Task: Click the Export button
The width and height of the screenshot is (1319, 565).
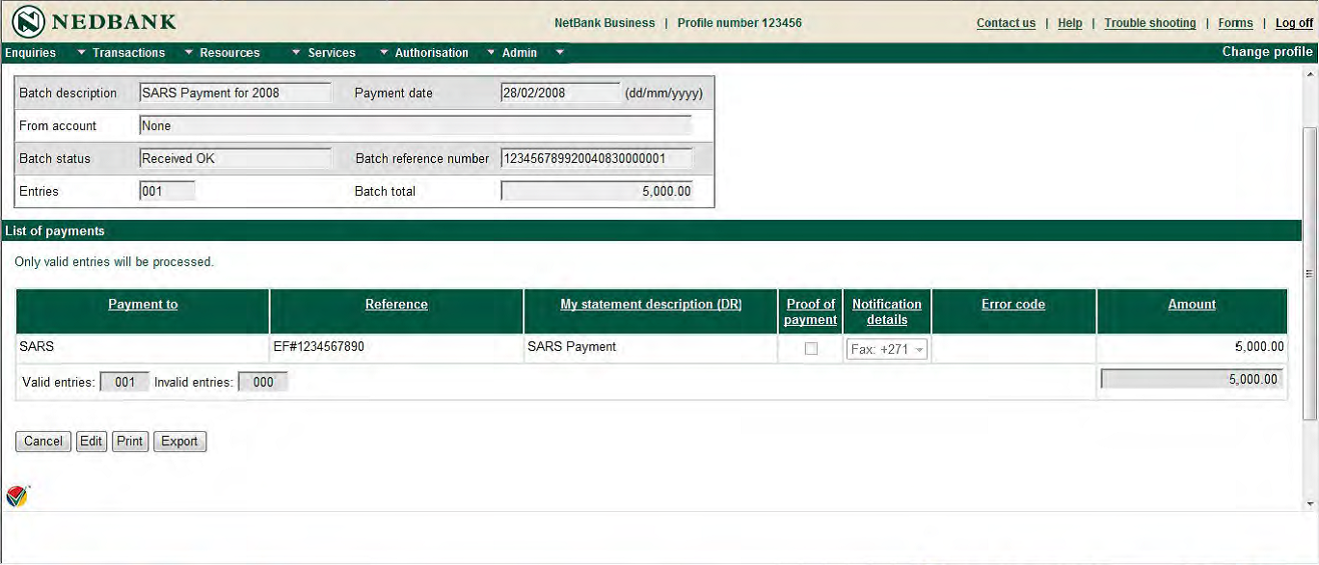Action: click(179, 441)
